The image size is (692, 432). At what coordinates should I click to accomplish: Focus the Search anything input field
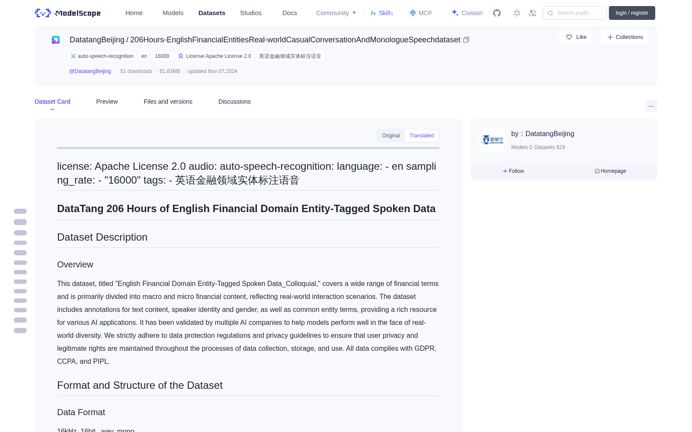tap(575, 13)
